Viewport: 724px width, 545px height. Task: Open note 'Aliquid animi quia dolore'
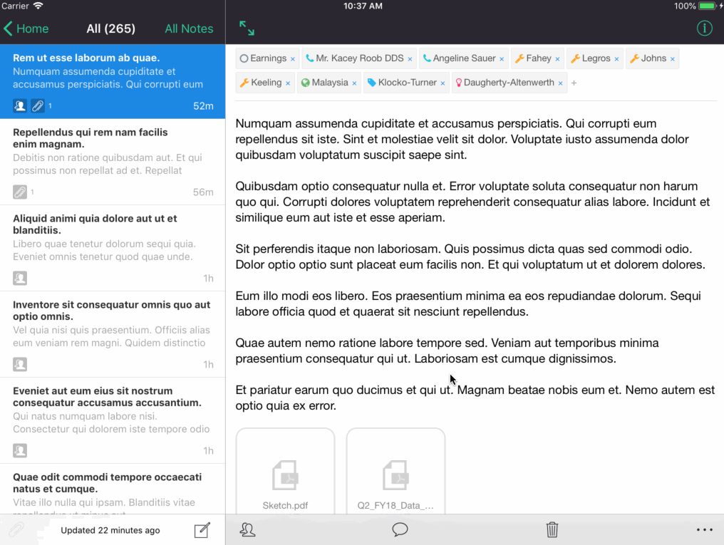[113, 248]
